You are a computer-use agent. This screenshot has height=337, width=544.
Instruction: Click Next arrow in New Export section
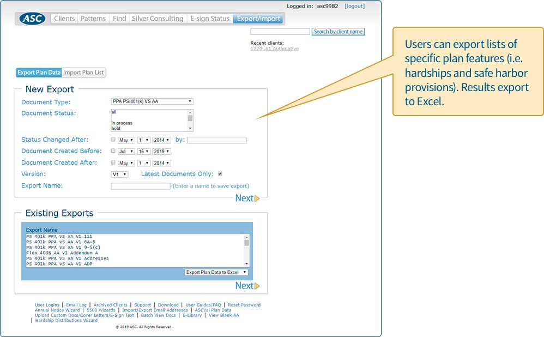(x=247, y=198)
